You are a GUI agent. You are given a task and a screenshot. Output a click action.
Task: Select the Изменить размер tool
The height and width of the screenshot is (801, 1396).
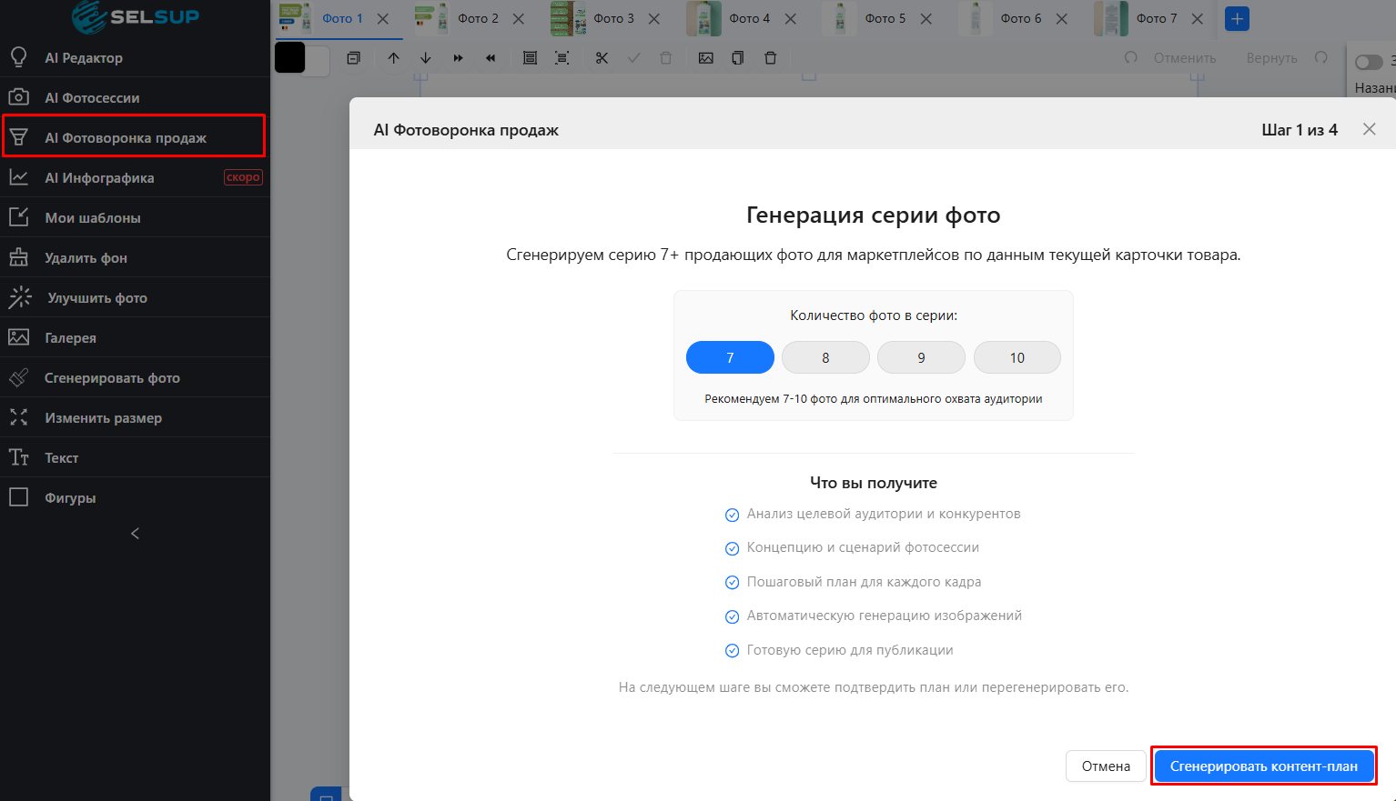pyautogui.click(x=103, y=418)
